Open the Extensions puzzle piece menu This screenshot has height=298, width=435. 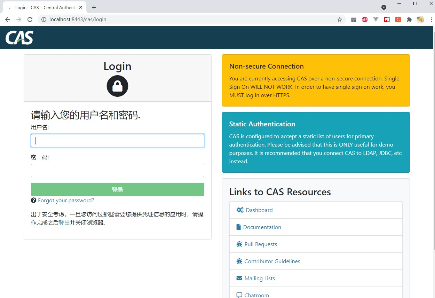tap(409, 19)
